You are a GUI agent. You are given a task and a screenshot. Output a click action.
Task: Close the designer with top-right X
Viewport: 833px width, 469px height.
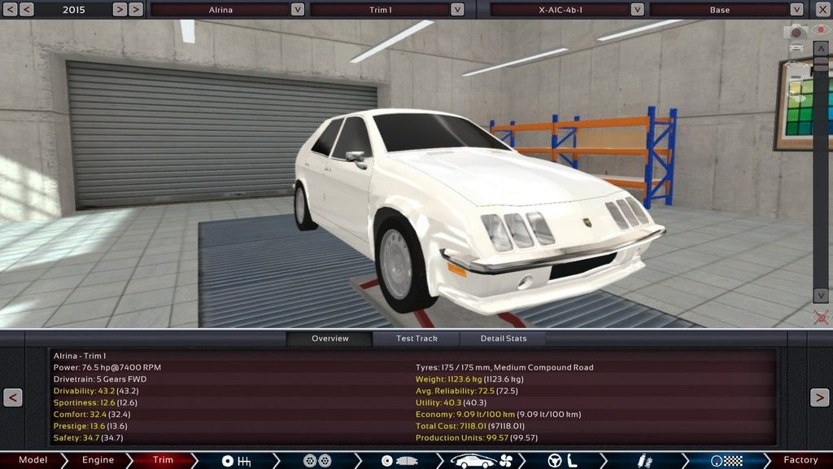click(822, 9)
